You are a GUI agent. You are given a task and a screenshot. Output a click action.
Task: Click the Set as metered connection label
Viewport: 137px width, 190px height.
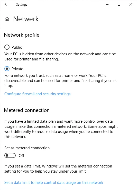[x=27, y=148]
